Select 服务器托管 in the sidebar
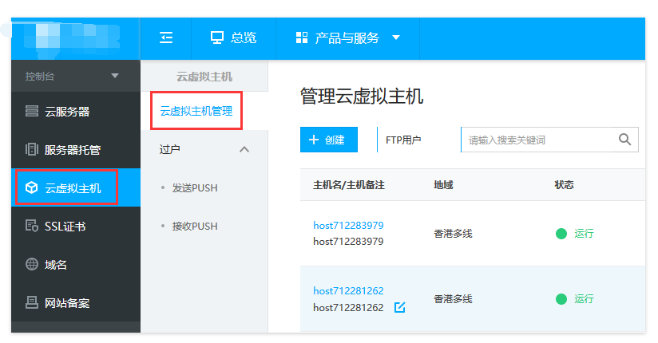 point(73,150)
